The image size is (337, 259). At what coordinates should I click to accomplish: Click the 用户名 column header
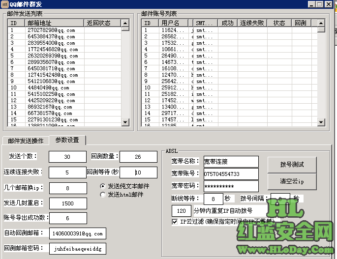(173, 23)
